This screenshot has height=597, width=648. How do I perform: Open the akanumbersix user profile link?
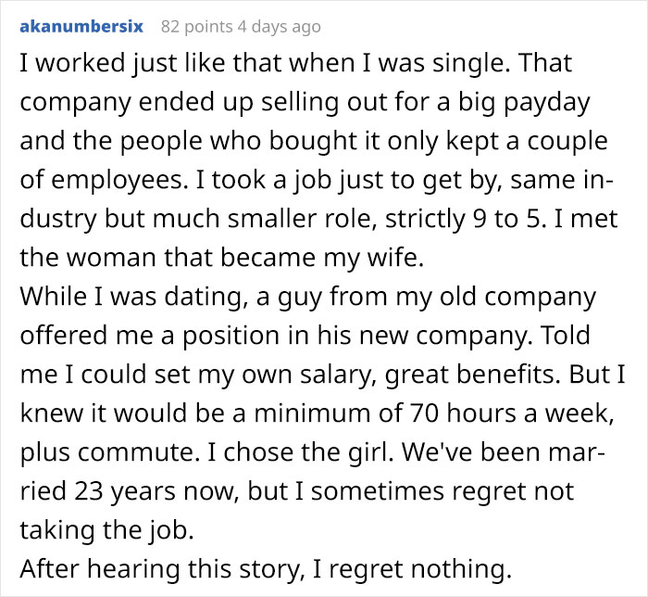[81, 26]
